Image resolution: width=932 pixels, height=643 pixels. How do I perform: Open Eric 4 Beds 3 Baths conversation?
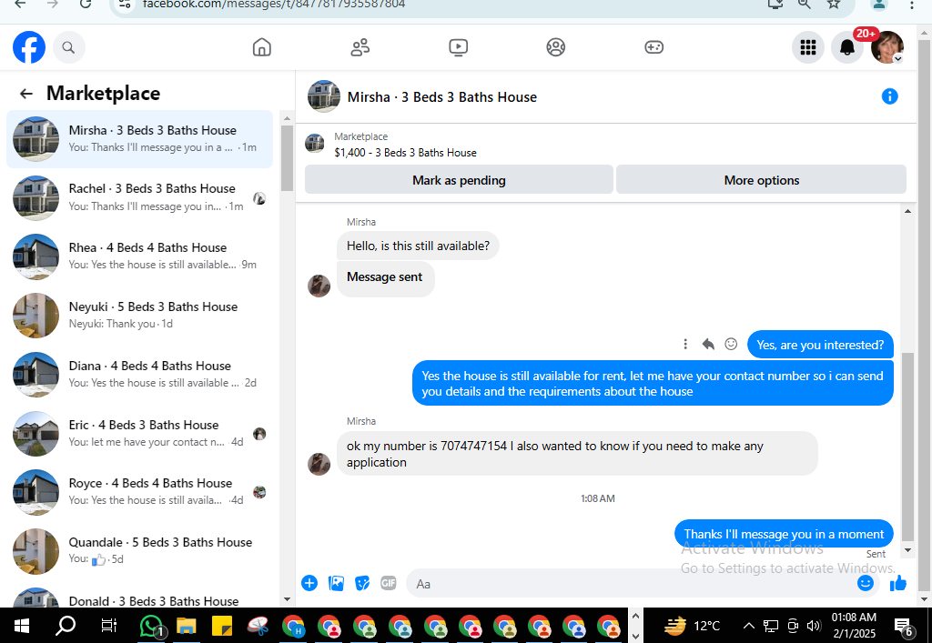click(x=139, y=434)
